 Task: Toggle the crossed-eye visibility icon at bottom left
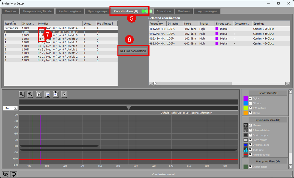(x=5, y=174)
